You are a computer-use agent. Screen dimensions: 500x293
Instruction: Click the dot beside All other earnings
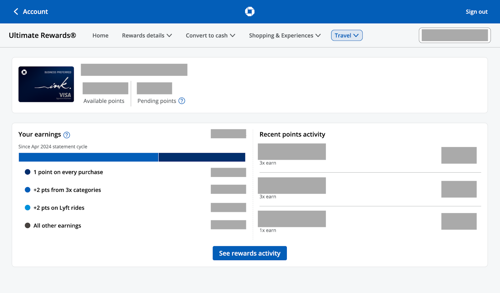point(27,226)
